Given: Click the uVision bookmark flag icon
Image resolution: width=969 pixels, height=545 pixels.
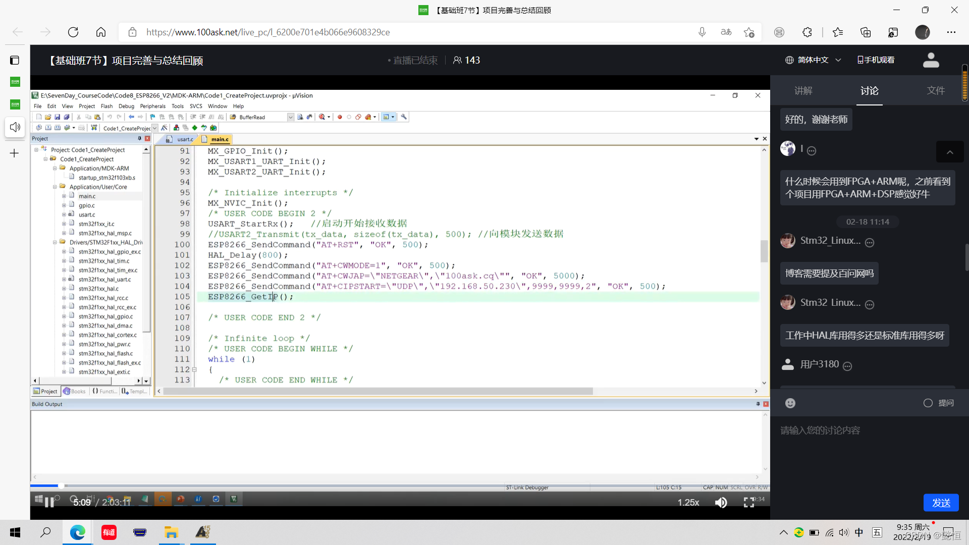Looking at the screenshot, I should tap(152, 117).
